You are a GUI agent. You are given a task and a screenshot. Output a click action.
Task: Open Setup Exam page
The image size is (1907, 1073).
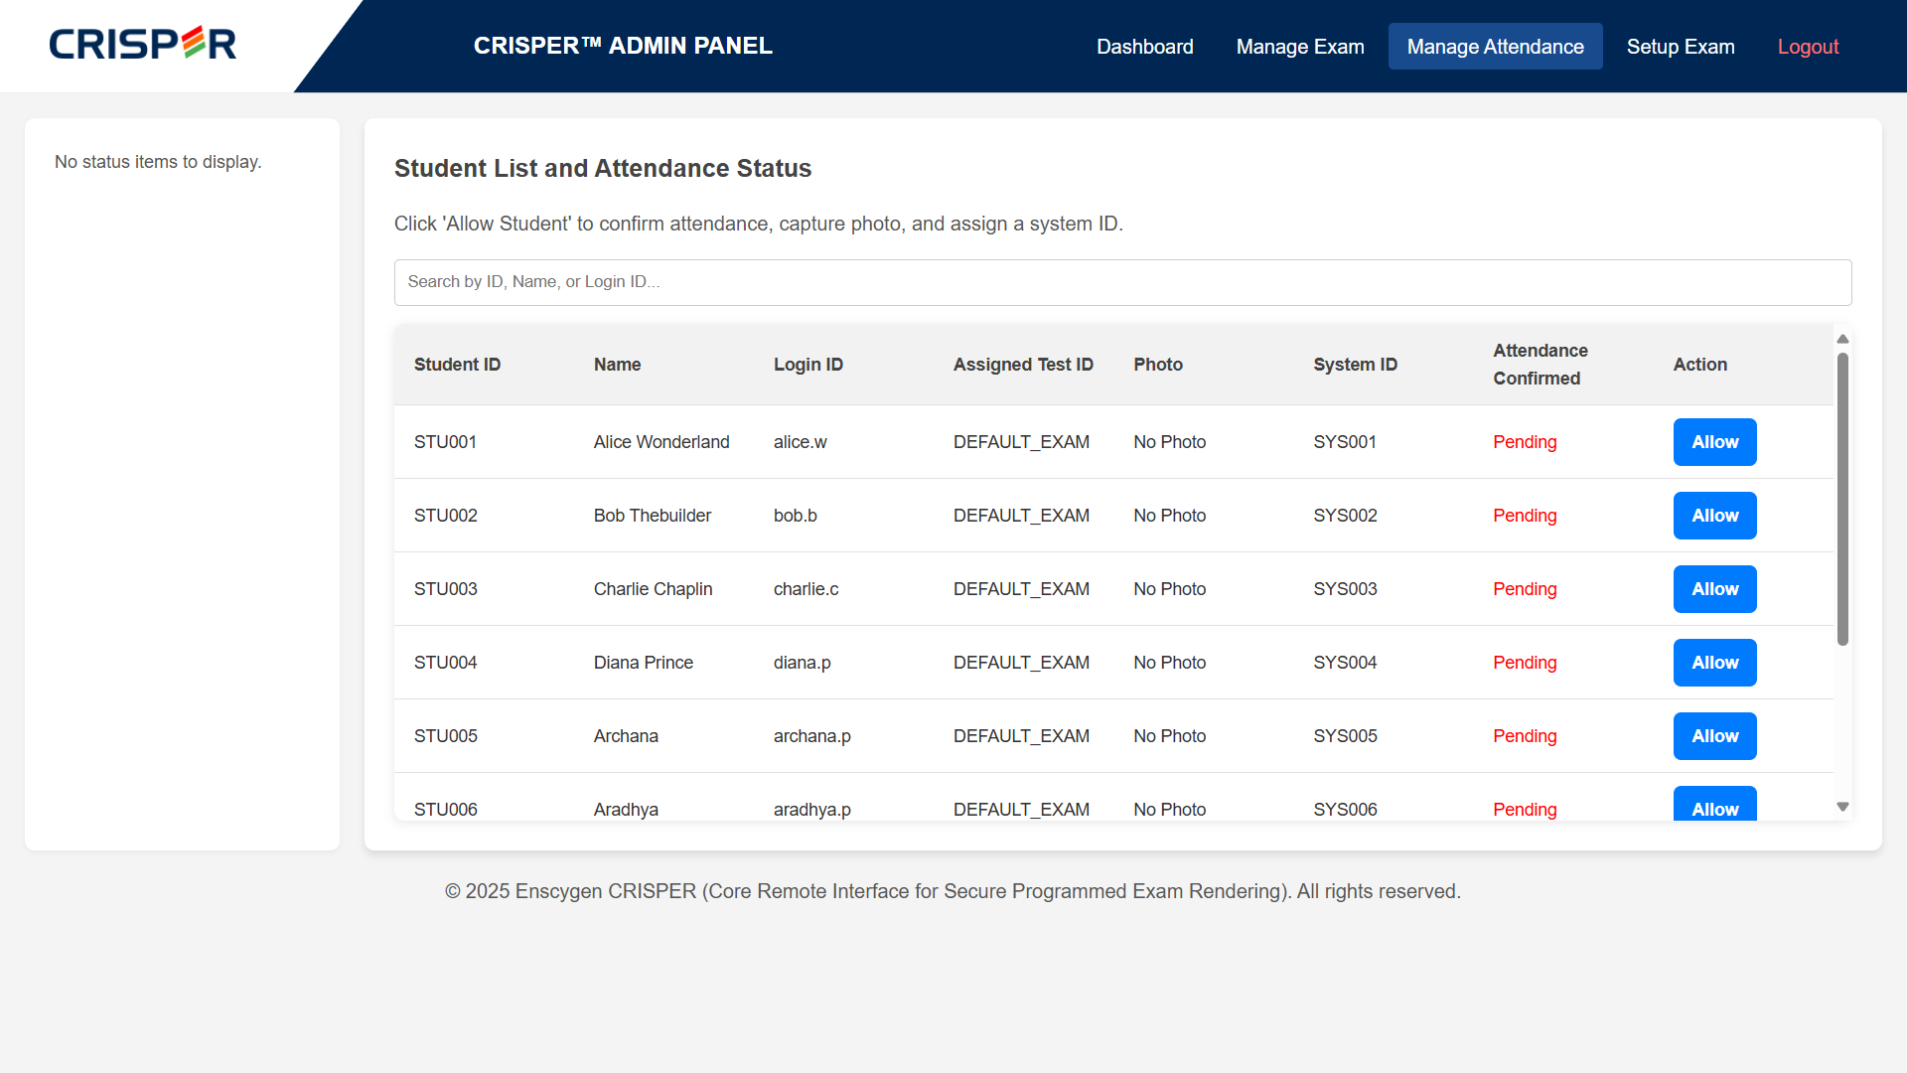[1681, 47]
